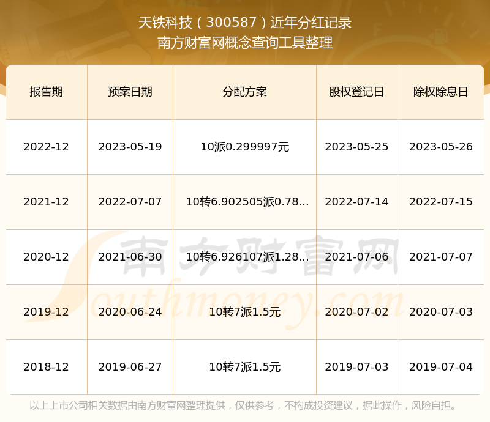
Task: Click record date 2019-07-03
Action: pyautogui.click(x=356, y=366)
